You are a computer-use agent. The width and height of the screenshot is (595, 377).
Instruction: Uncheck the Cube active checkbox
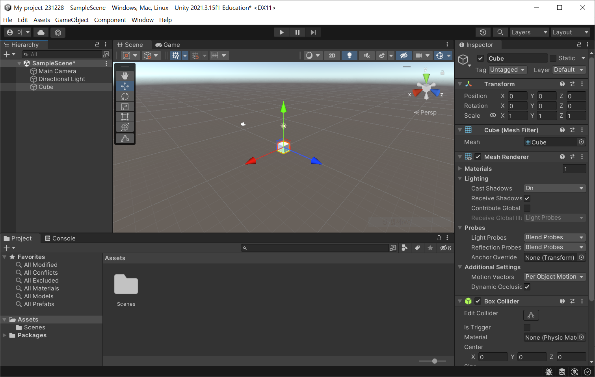pos(480,58)
